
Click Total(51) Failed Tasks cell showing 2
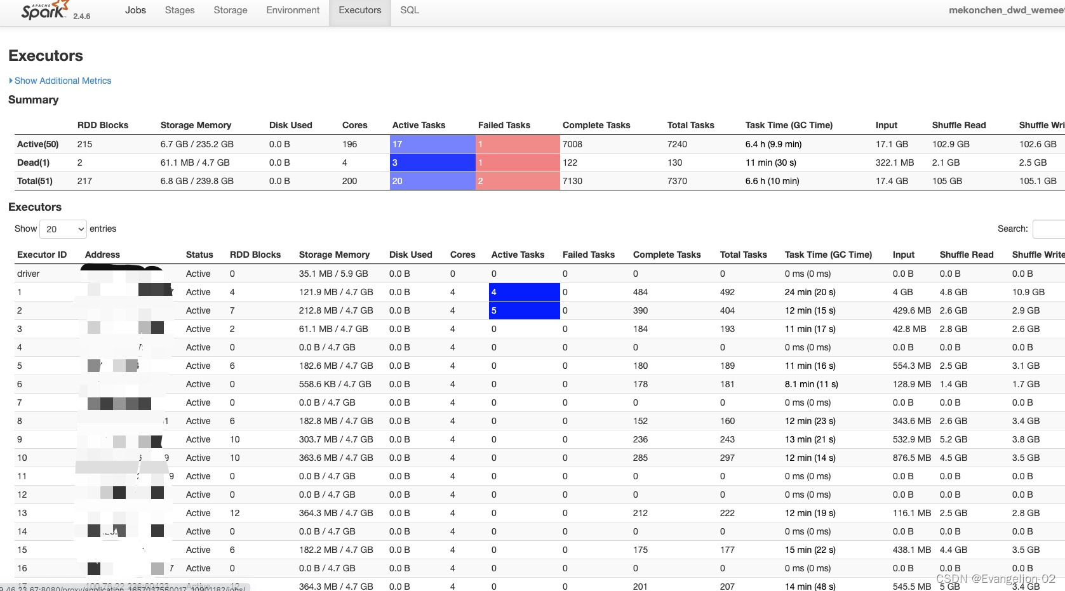point(518,181)
